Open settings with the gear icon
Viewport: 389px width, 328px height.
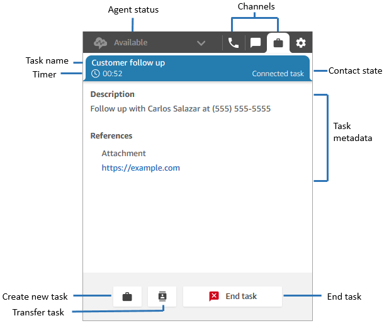(301, 43)
